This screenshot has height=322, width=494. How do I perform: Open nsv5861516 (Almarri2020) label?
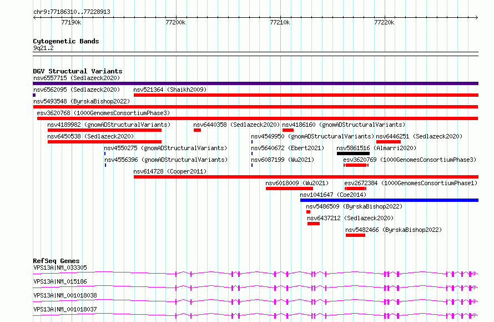click(x=376, y=148)
